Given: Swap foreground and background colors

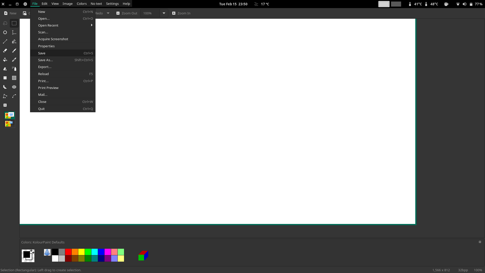Looking at the screenshot, I should point(32,251).
